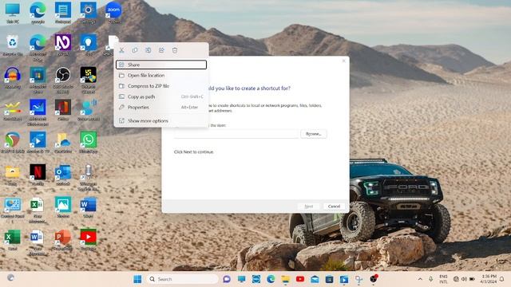Image resolution: width=511 pixels, height=287 pixels.
Task: Select the Excel app desktop shortcut
Action: [13, 239]
